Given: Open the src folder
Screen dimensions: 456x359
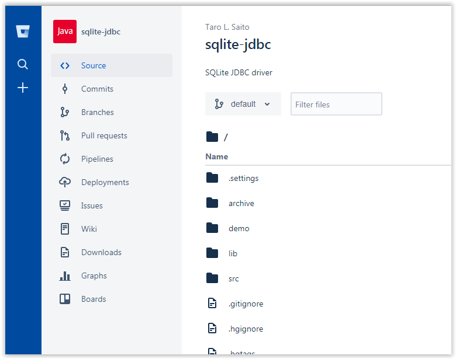Looking at the screenshot, I should (x=233, y=279).
